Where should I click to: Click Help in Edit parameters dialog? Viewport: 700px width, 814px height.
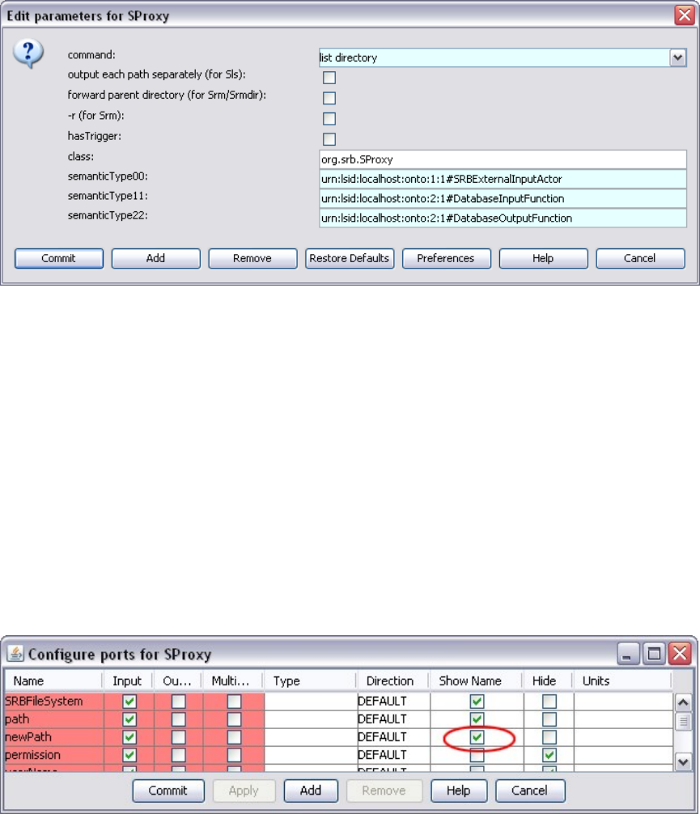(x=543, y=259)
